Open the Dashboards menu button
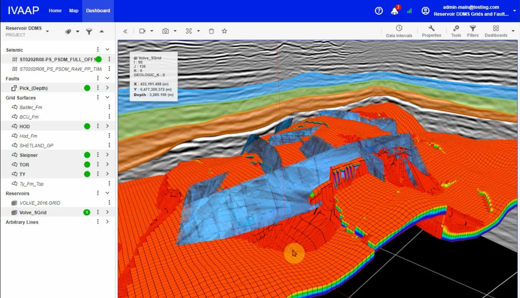The width and height of the screenshot is (520, 298). click(x=496, y=31)
